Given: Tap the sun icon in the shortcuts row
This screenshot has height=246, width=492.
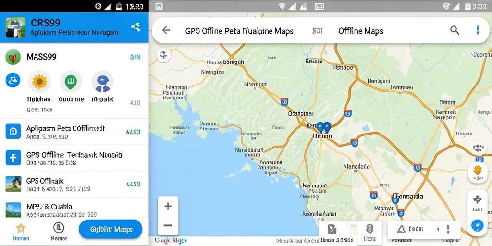Looking at the screenshot, I should click(39, 82).
